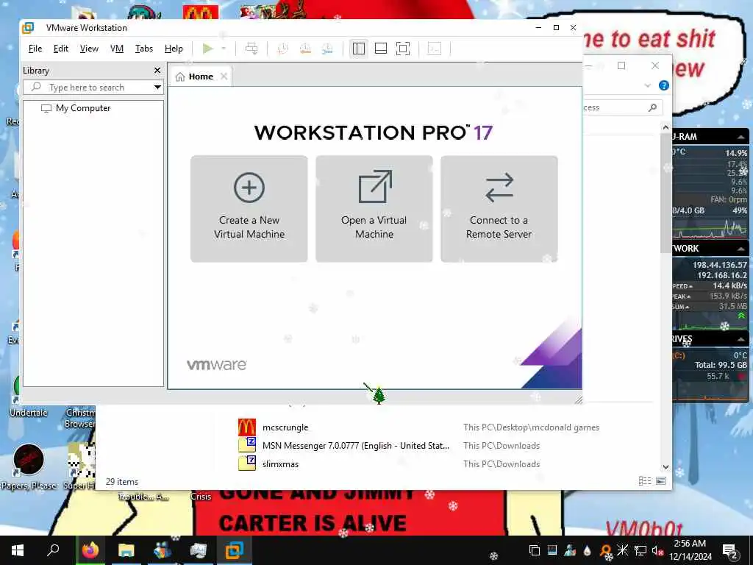
Task: Click the VMware Workstation taskbar icon
Action: (235, 550)
